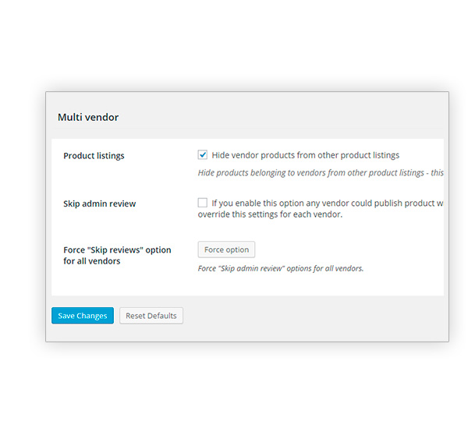Click the gray area right of Reset Defaults
468x439 pixels.
[314, 316]
